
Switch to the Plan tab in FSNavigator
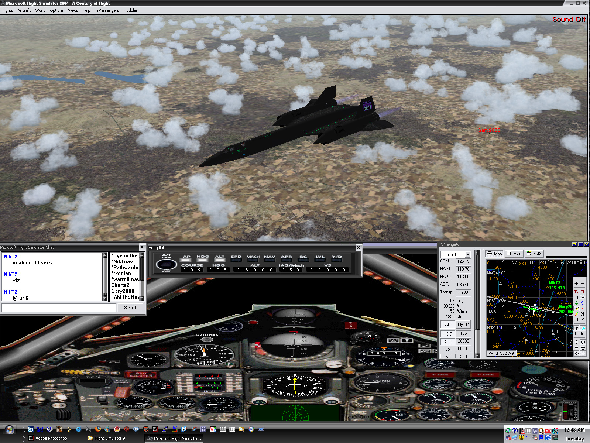[x=514, y=254]
